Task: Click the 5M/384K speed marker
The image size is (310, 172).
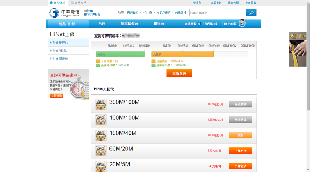Action: tap(128, 46)
